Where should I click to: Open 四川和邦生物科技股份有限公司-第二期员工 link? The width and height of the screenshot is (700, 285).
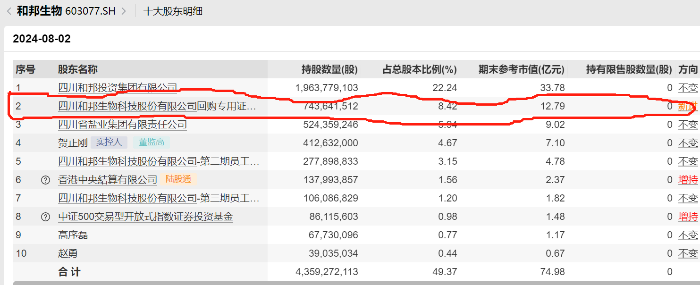159,161
